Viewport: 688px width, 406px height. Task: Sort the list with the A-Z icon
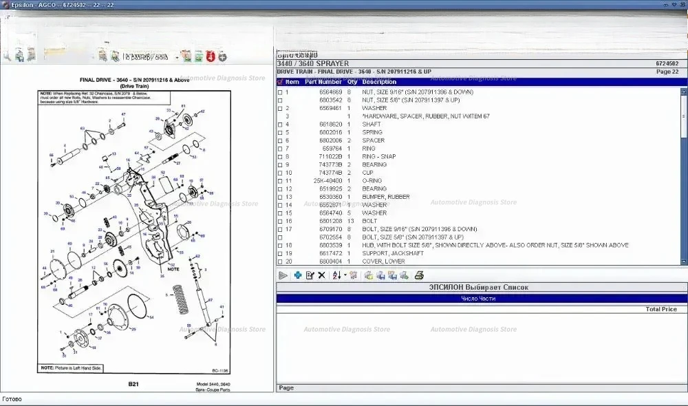pyautogui.click(x=336, y=275)
